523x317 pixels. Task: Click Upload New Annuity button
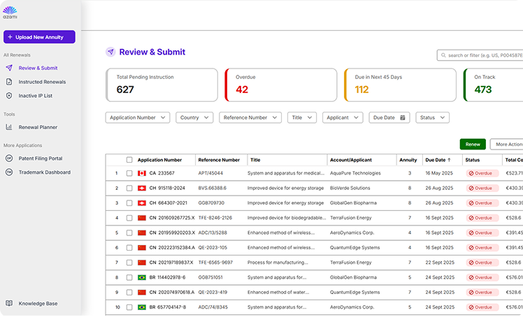point(39,37)
